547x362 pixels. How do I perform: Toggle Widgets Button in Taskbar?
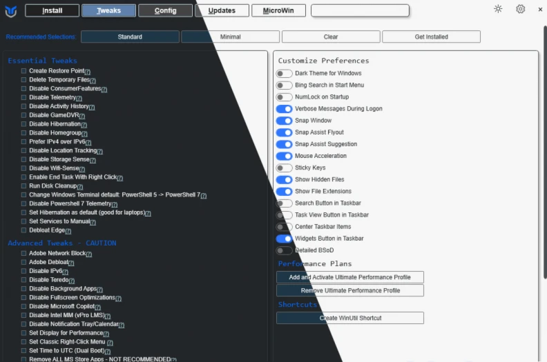tap(284, 239)
